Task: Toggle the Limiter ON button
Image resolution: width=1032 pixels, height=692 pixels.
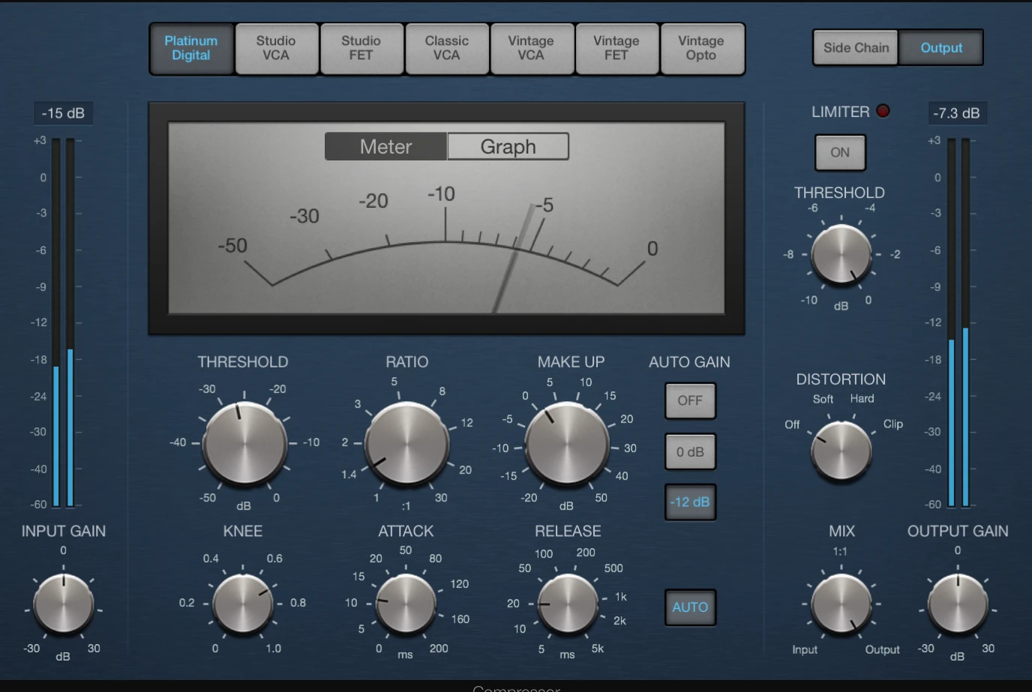Action: pyautogui.click(x=840, y=152)
